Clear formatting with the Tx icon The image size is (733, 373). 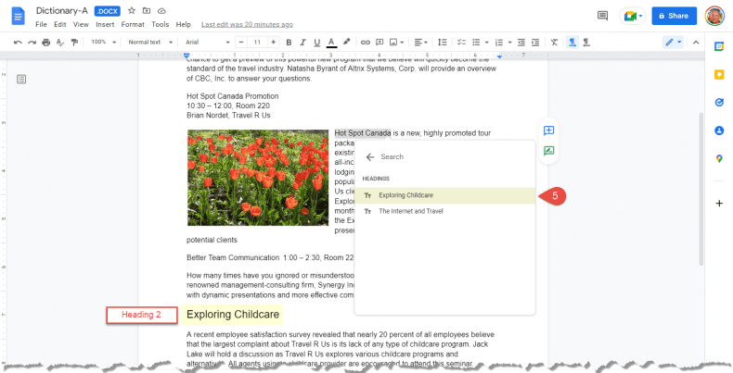point(554,42)
